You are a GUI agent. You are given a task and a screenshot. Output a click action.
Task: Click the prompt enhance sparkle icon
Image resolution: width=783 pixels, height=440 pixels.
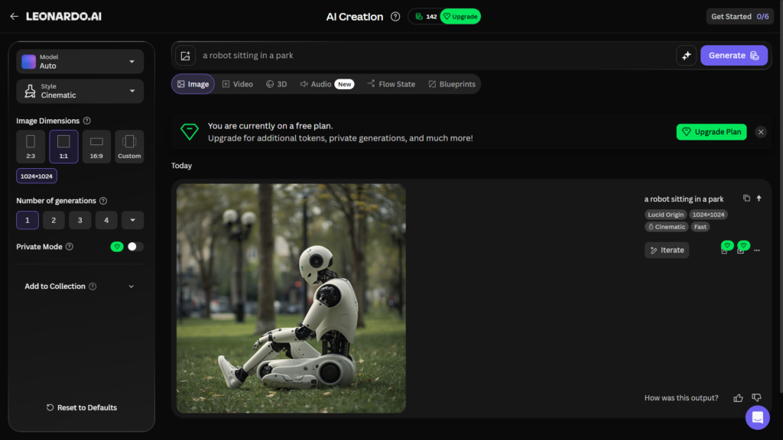686,55
